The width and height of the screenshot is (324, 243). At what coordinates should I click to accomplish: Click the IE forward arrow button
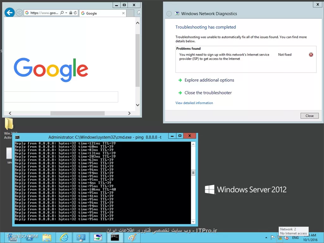tap(19, 13)
